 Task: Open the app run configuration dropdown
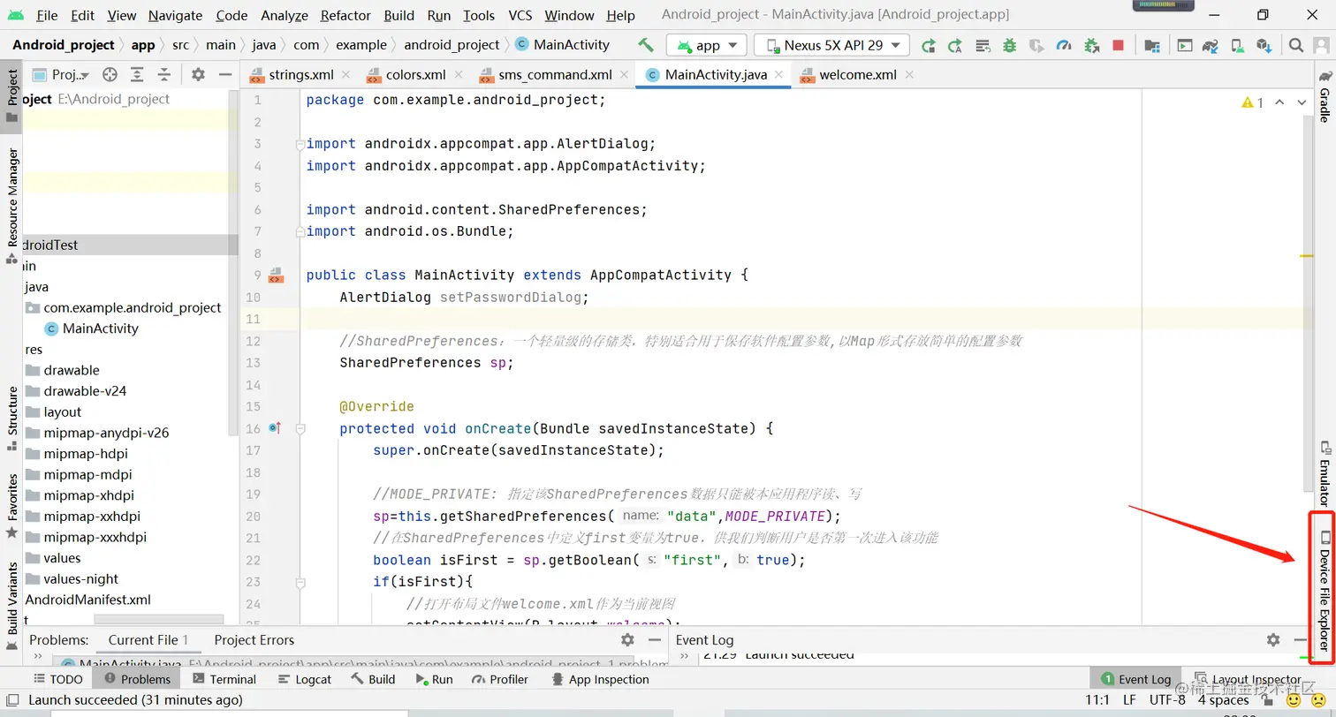(x=706, y=44)
